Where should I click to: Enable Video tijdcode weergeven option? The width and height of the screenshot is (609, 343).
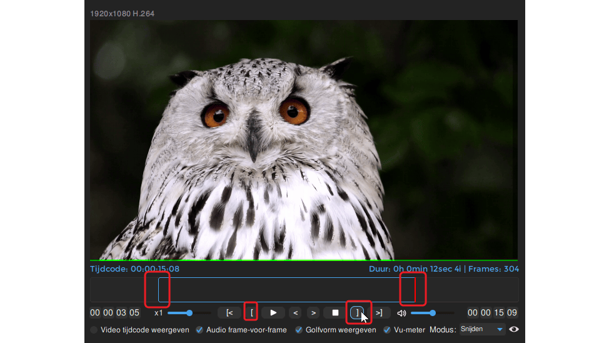click(94, 330)
